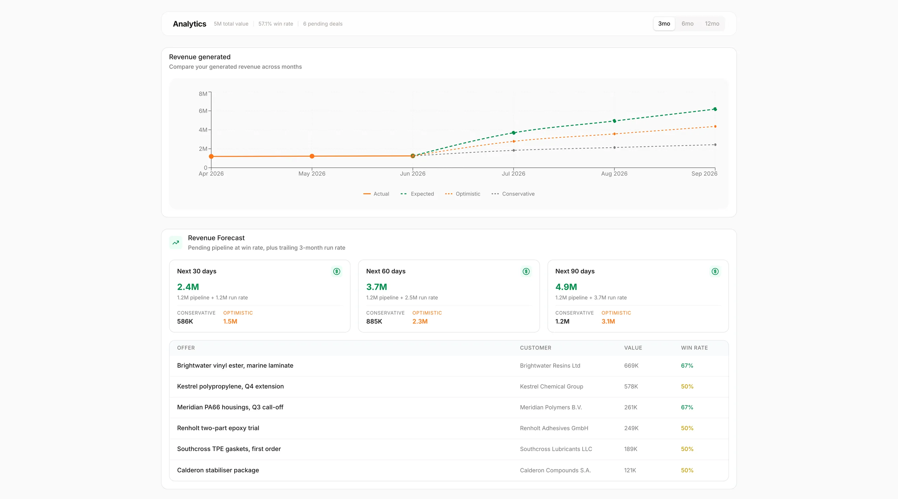Toggle the Expected series in chart legend
The image size is (898, 499).
[x=417, y=194]
